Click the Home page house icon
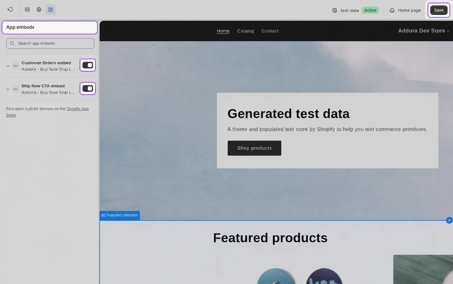This screenshot has width=453, height=284. 392,10
